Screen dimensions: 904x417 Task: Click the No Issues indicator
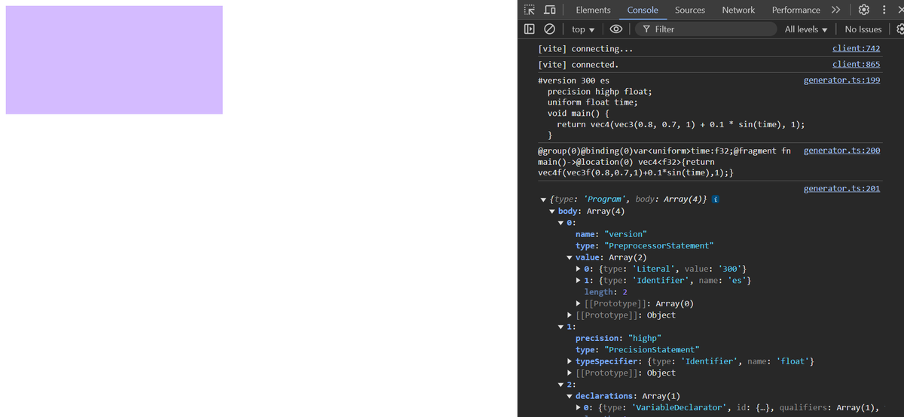click(863, 29)
